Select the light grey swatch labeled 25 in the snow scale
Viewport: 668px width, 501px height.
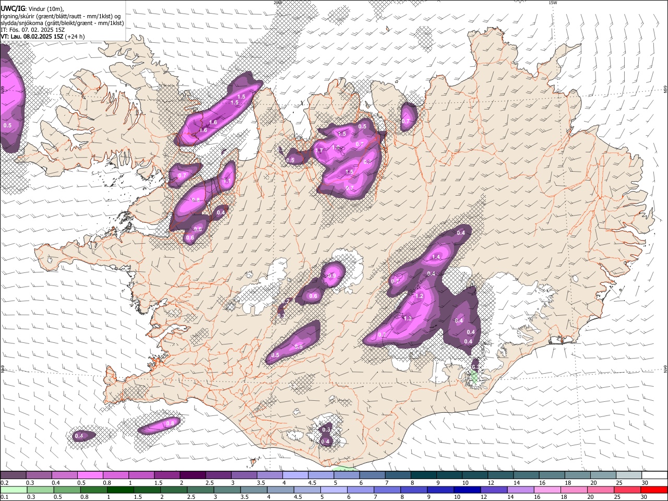tap(629, 475)
